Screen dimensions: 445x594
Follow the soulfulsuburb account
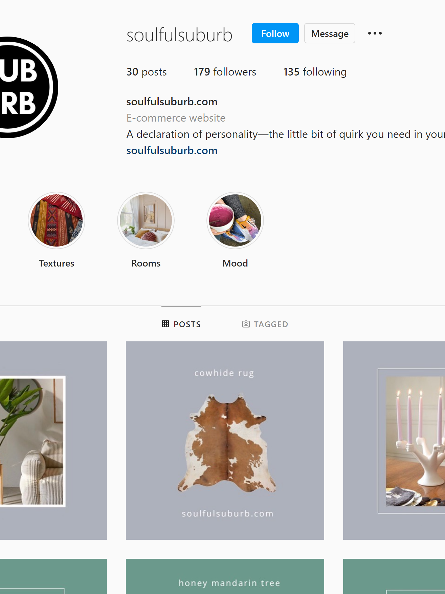click(x=275, y=33)
